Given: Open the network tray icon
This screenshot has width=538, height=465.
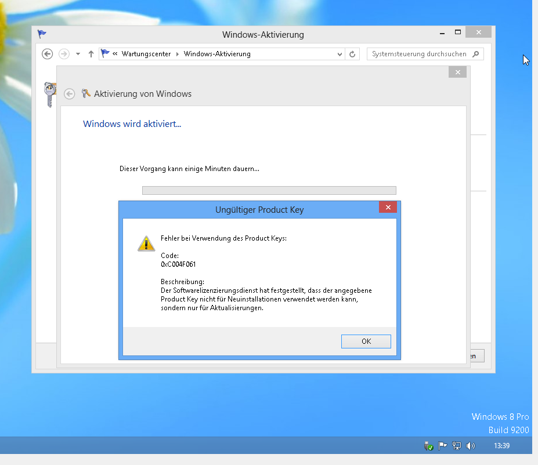Looking at the screenshot, I should 456,446.
